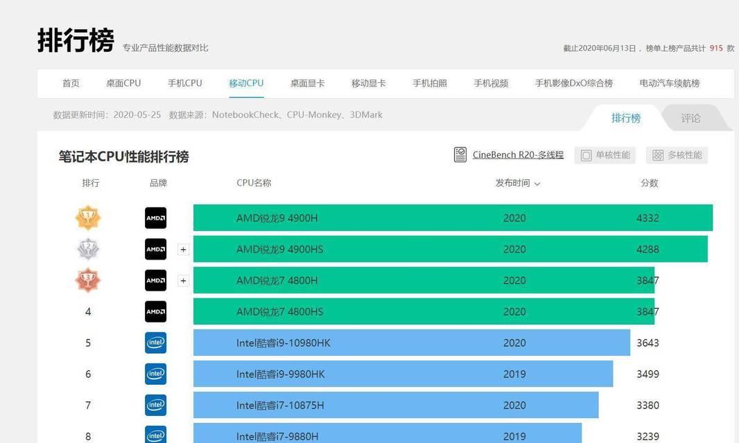The image size is (739, 443).
Task: Click the silver second-place trophy badge
Action: coord(88,249)
